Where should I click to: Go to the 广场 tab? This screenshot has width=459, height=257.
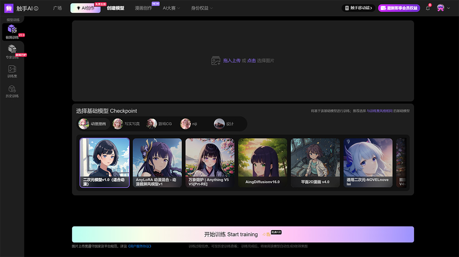coord(57,8)
